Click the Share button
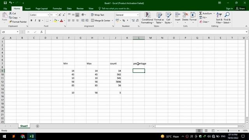The image size is (249, 140). (x=240, y=9)
